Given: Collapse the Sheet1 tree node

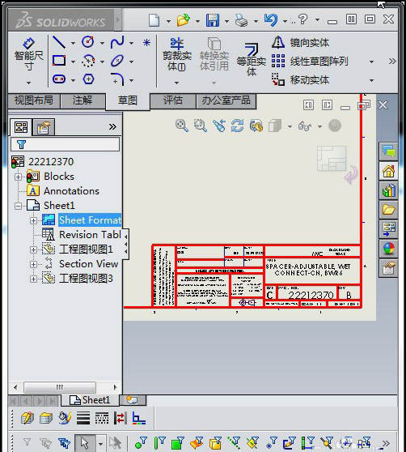Looking at the screenshot, I should coord(18,206).
